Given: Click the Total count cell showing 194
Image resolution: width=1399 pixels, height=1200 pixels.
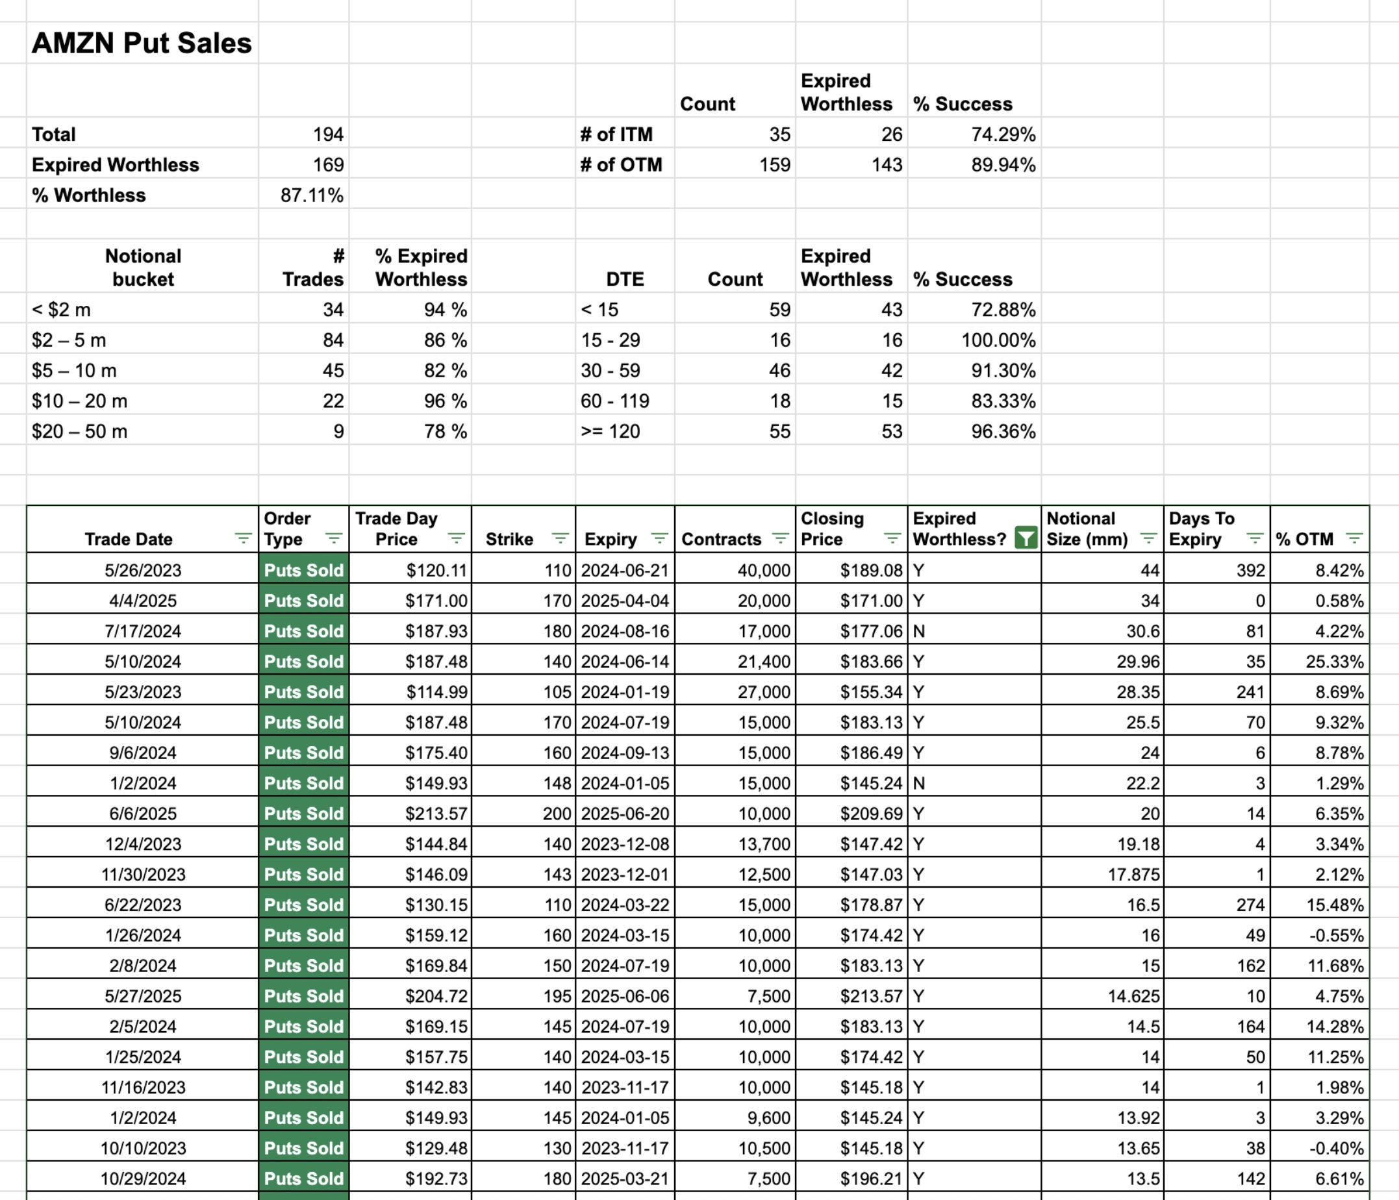Looking at the screenshot, I should click(x=304, y=134).
